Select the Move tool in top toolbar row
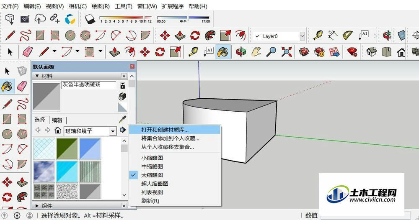This screenshot has width=419, height=220. 165,35
